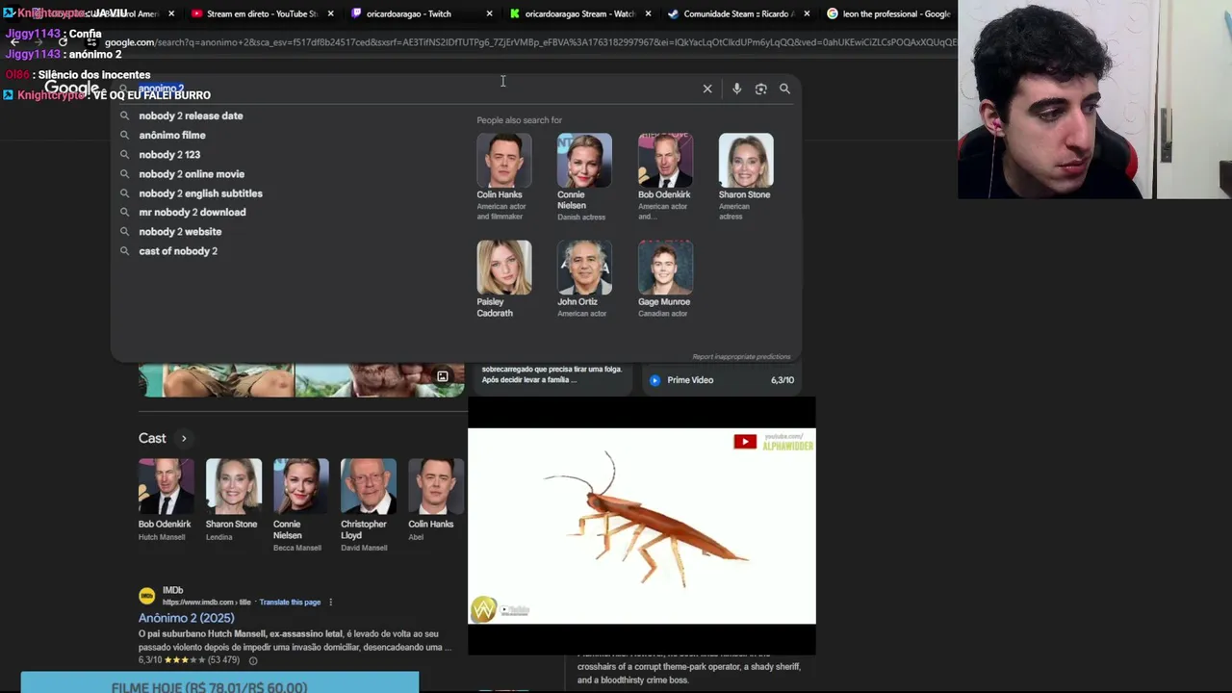
Task: Click the cockroach video overlay
Action: pyautogui.click(x=642, y=526)
